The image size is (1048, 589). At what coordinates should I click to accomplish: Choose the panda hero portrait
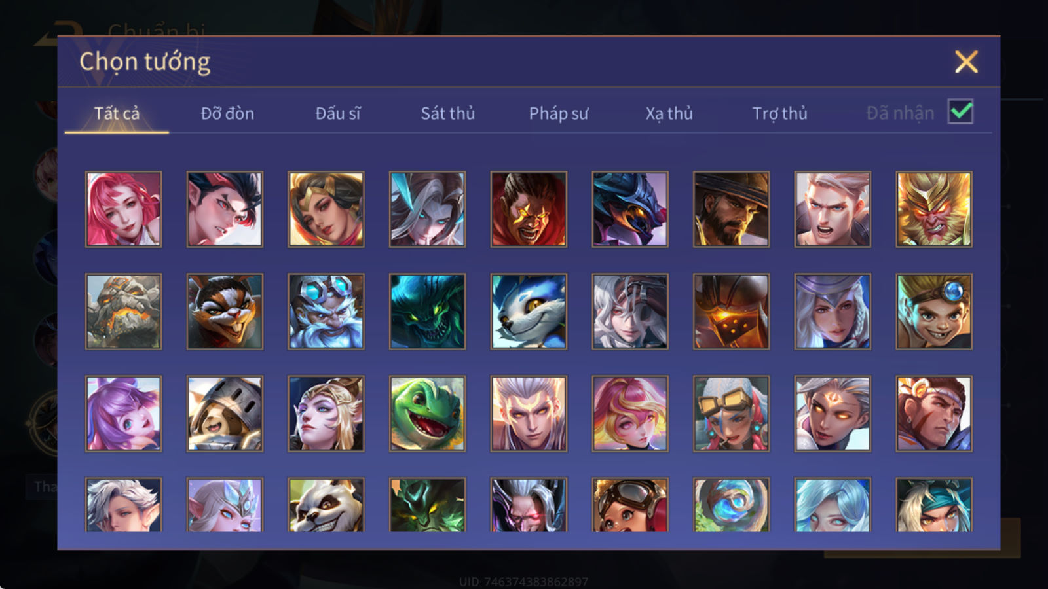tap(326, 505)
